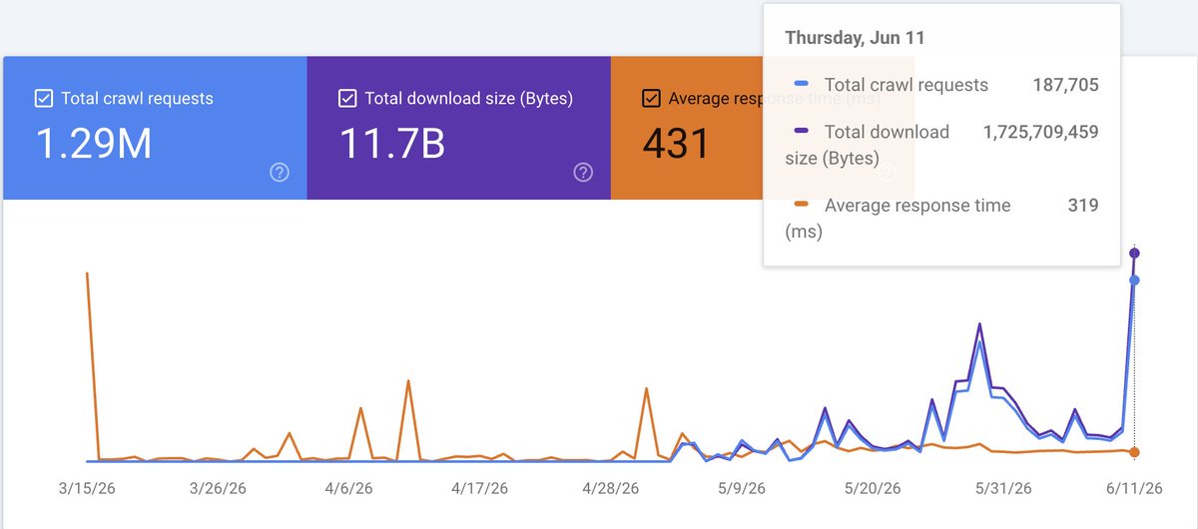Click the Total crawl requests card label

137,98
